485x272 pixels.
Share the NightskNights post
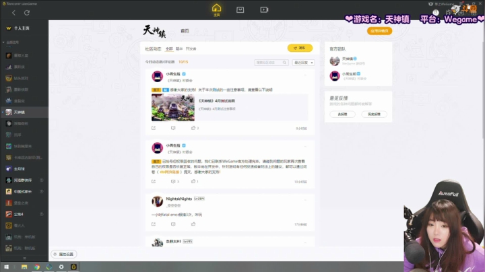click(x=154, y=224)
